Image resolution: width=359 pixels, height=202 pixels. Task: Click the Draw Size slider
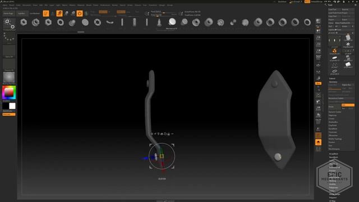[x=164, y=15]
